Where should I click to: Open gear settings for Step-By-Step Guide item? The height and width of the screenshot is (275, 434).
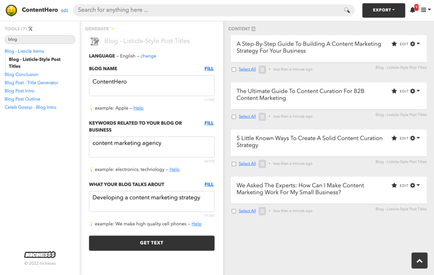coord(415,44)
